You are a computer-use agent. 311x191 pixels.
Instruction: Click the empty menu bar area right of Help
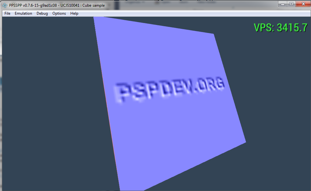coord(193,13)
